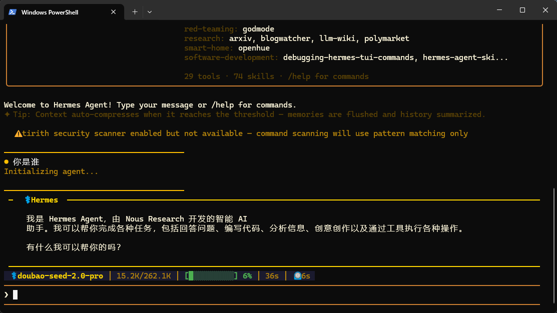The image size is (557, 313).
Task: Click the prompt chevron symbol
Action: click(x=7, y=295)
